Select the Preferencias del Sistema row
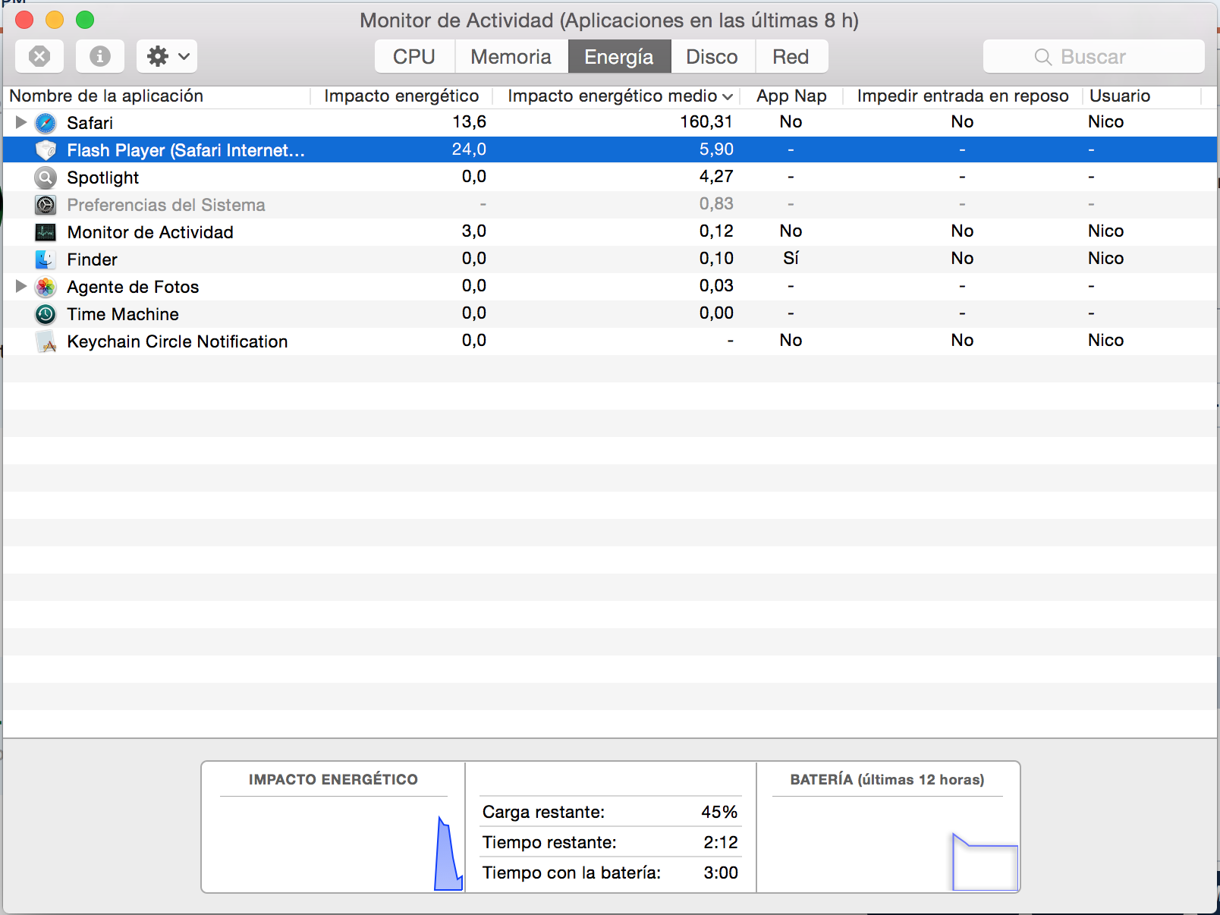 coord(610,205)
